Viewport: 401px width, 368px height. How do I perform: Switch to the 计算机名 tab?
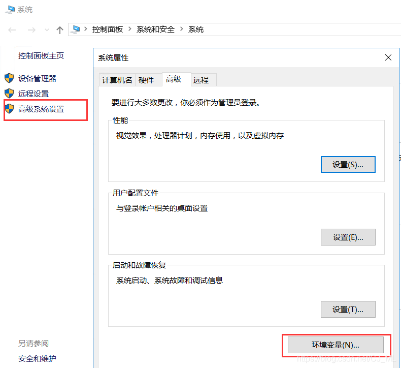click(x=117, y=80)
